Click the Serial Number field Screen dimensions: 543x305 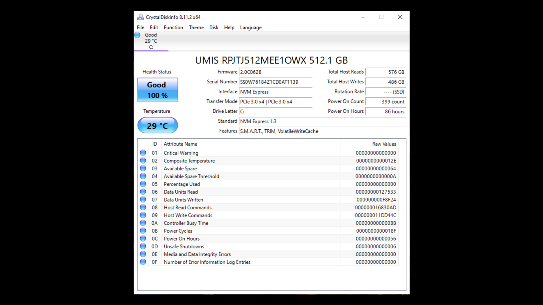coord(275,82)
